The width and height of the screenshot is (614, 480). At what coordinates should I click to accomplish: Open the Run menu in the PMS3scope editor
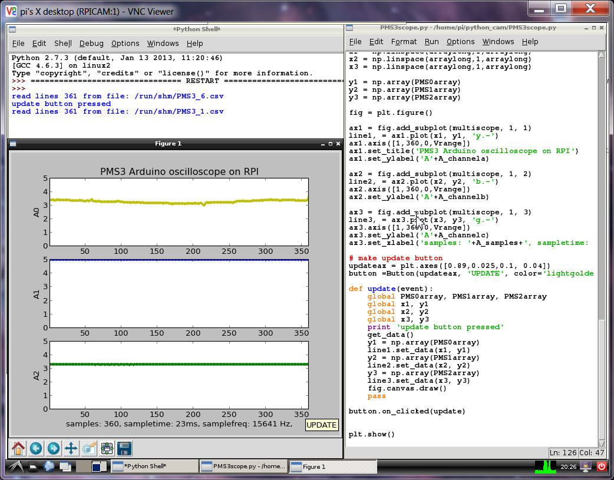432,42
